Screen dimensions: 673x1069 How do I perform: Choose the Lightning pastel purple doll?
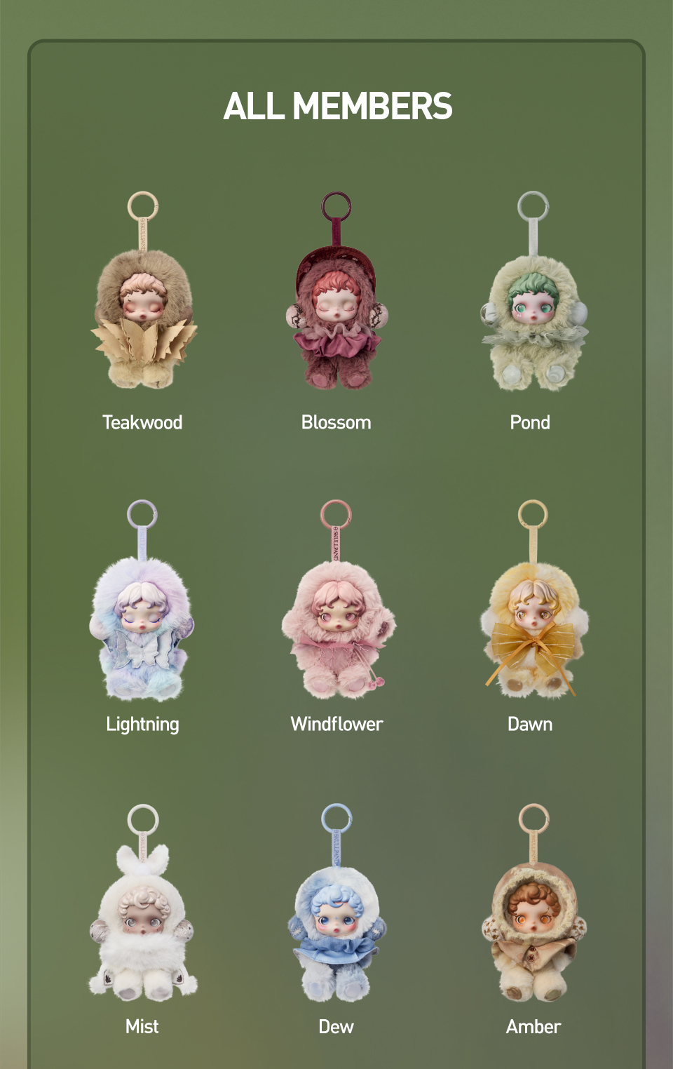click(142, 600)
